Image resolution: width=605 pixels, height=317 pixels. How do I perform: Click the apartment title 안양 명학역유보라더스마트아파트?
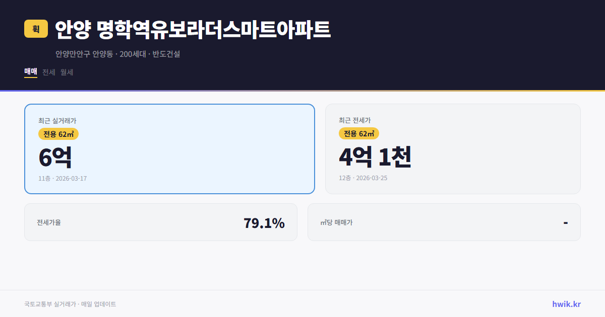point(192,29)
